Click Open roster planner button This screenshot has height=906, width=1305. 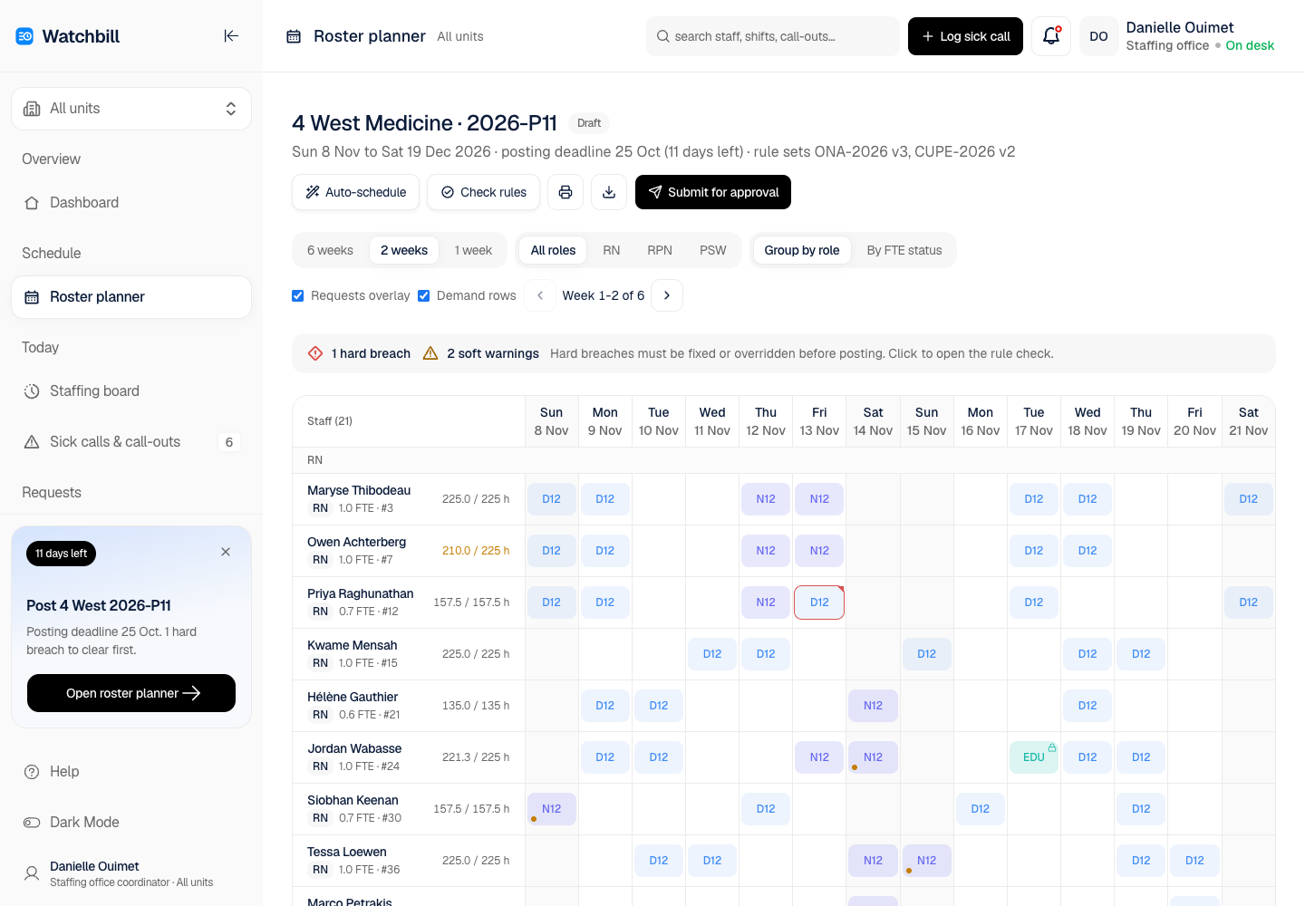tap(131, 693)
